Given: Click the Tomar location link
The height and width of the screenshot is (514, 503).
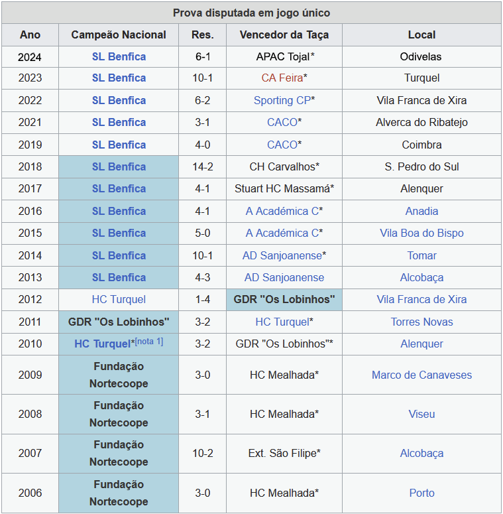Looking at the screenshot, I should (x=421, y=256).
